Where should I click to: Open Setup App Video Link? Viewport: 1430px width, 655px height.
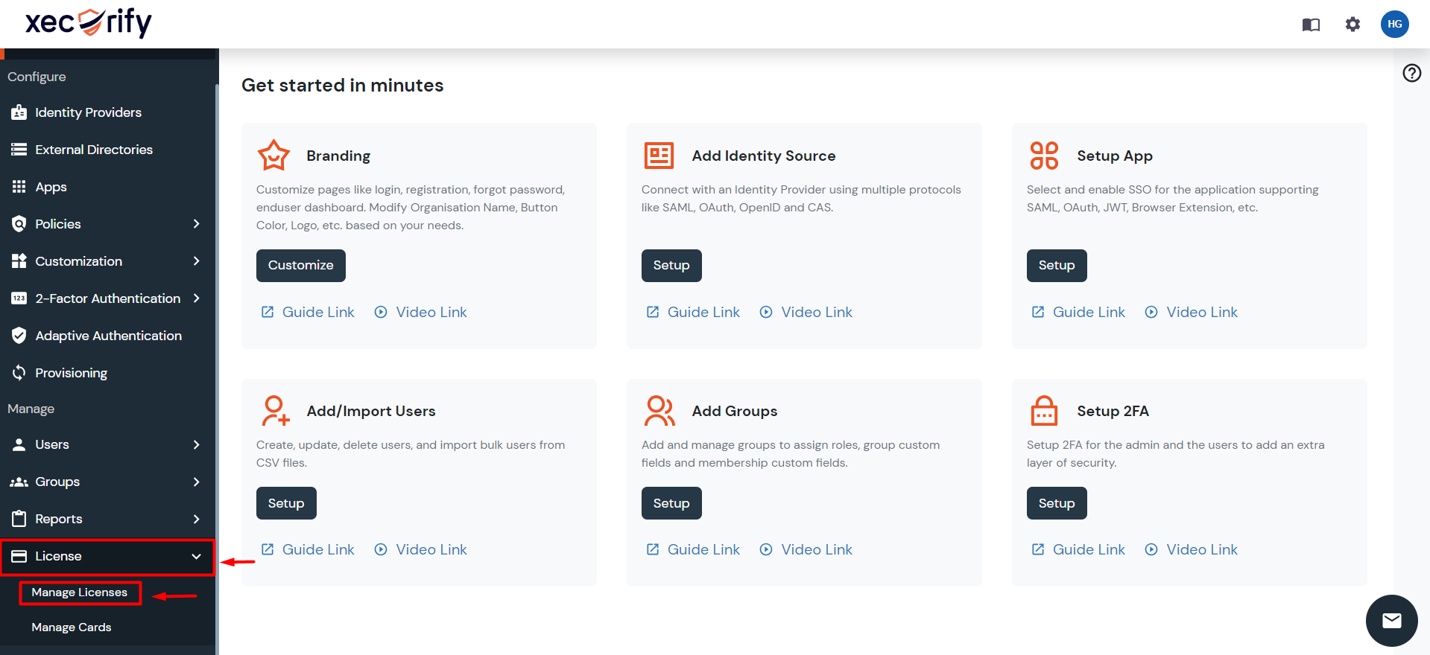click(x=1192, y=312)
